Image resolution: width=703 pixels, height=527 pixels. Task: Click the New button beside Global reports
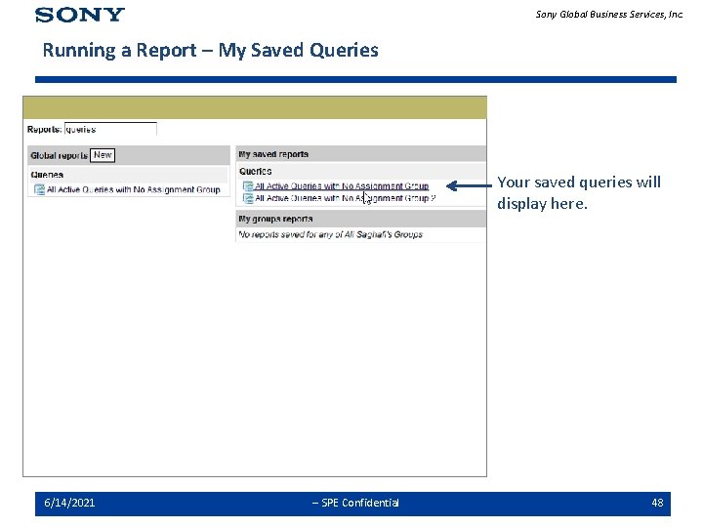(103, 155)
